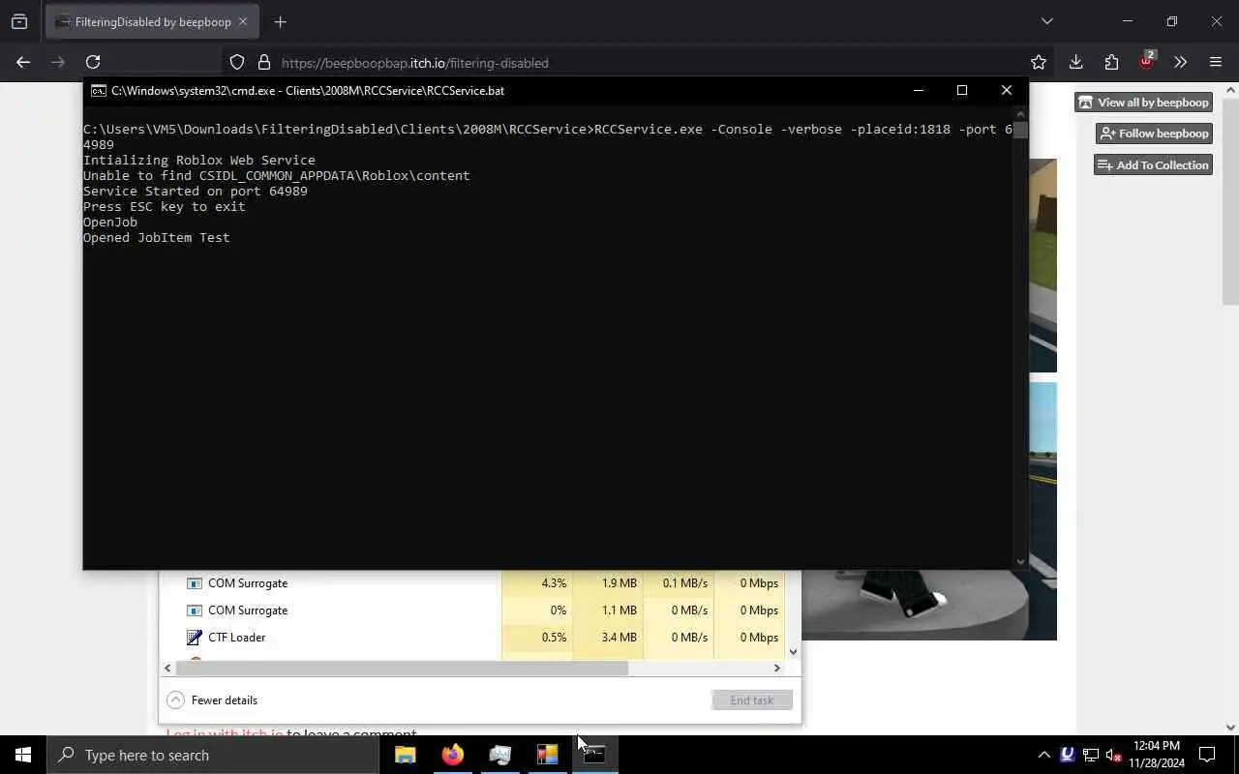Image resolution: width=1239 pixels, height=774 pixels.
Task: Maximize the RCCService cmd window
Action: (x=962, y=90)
